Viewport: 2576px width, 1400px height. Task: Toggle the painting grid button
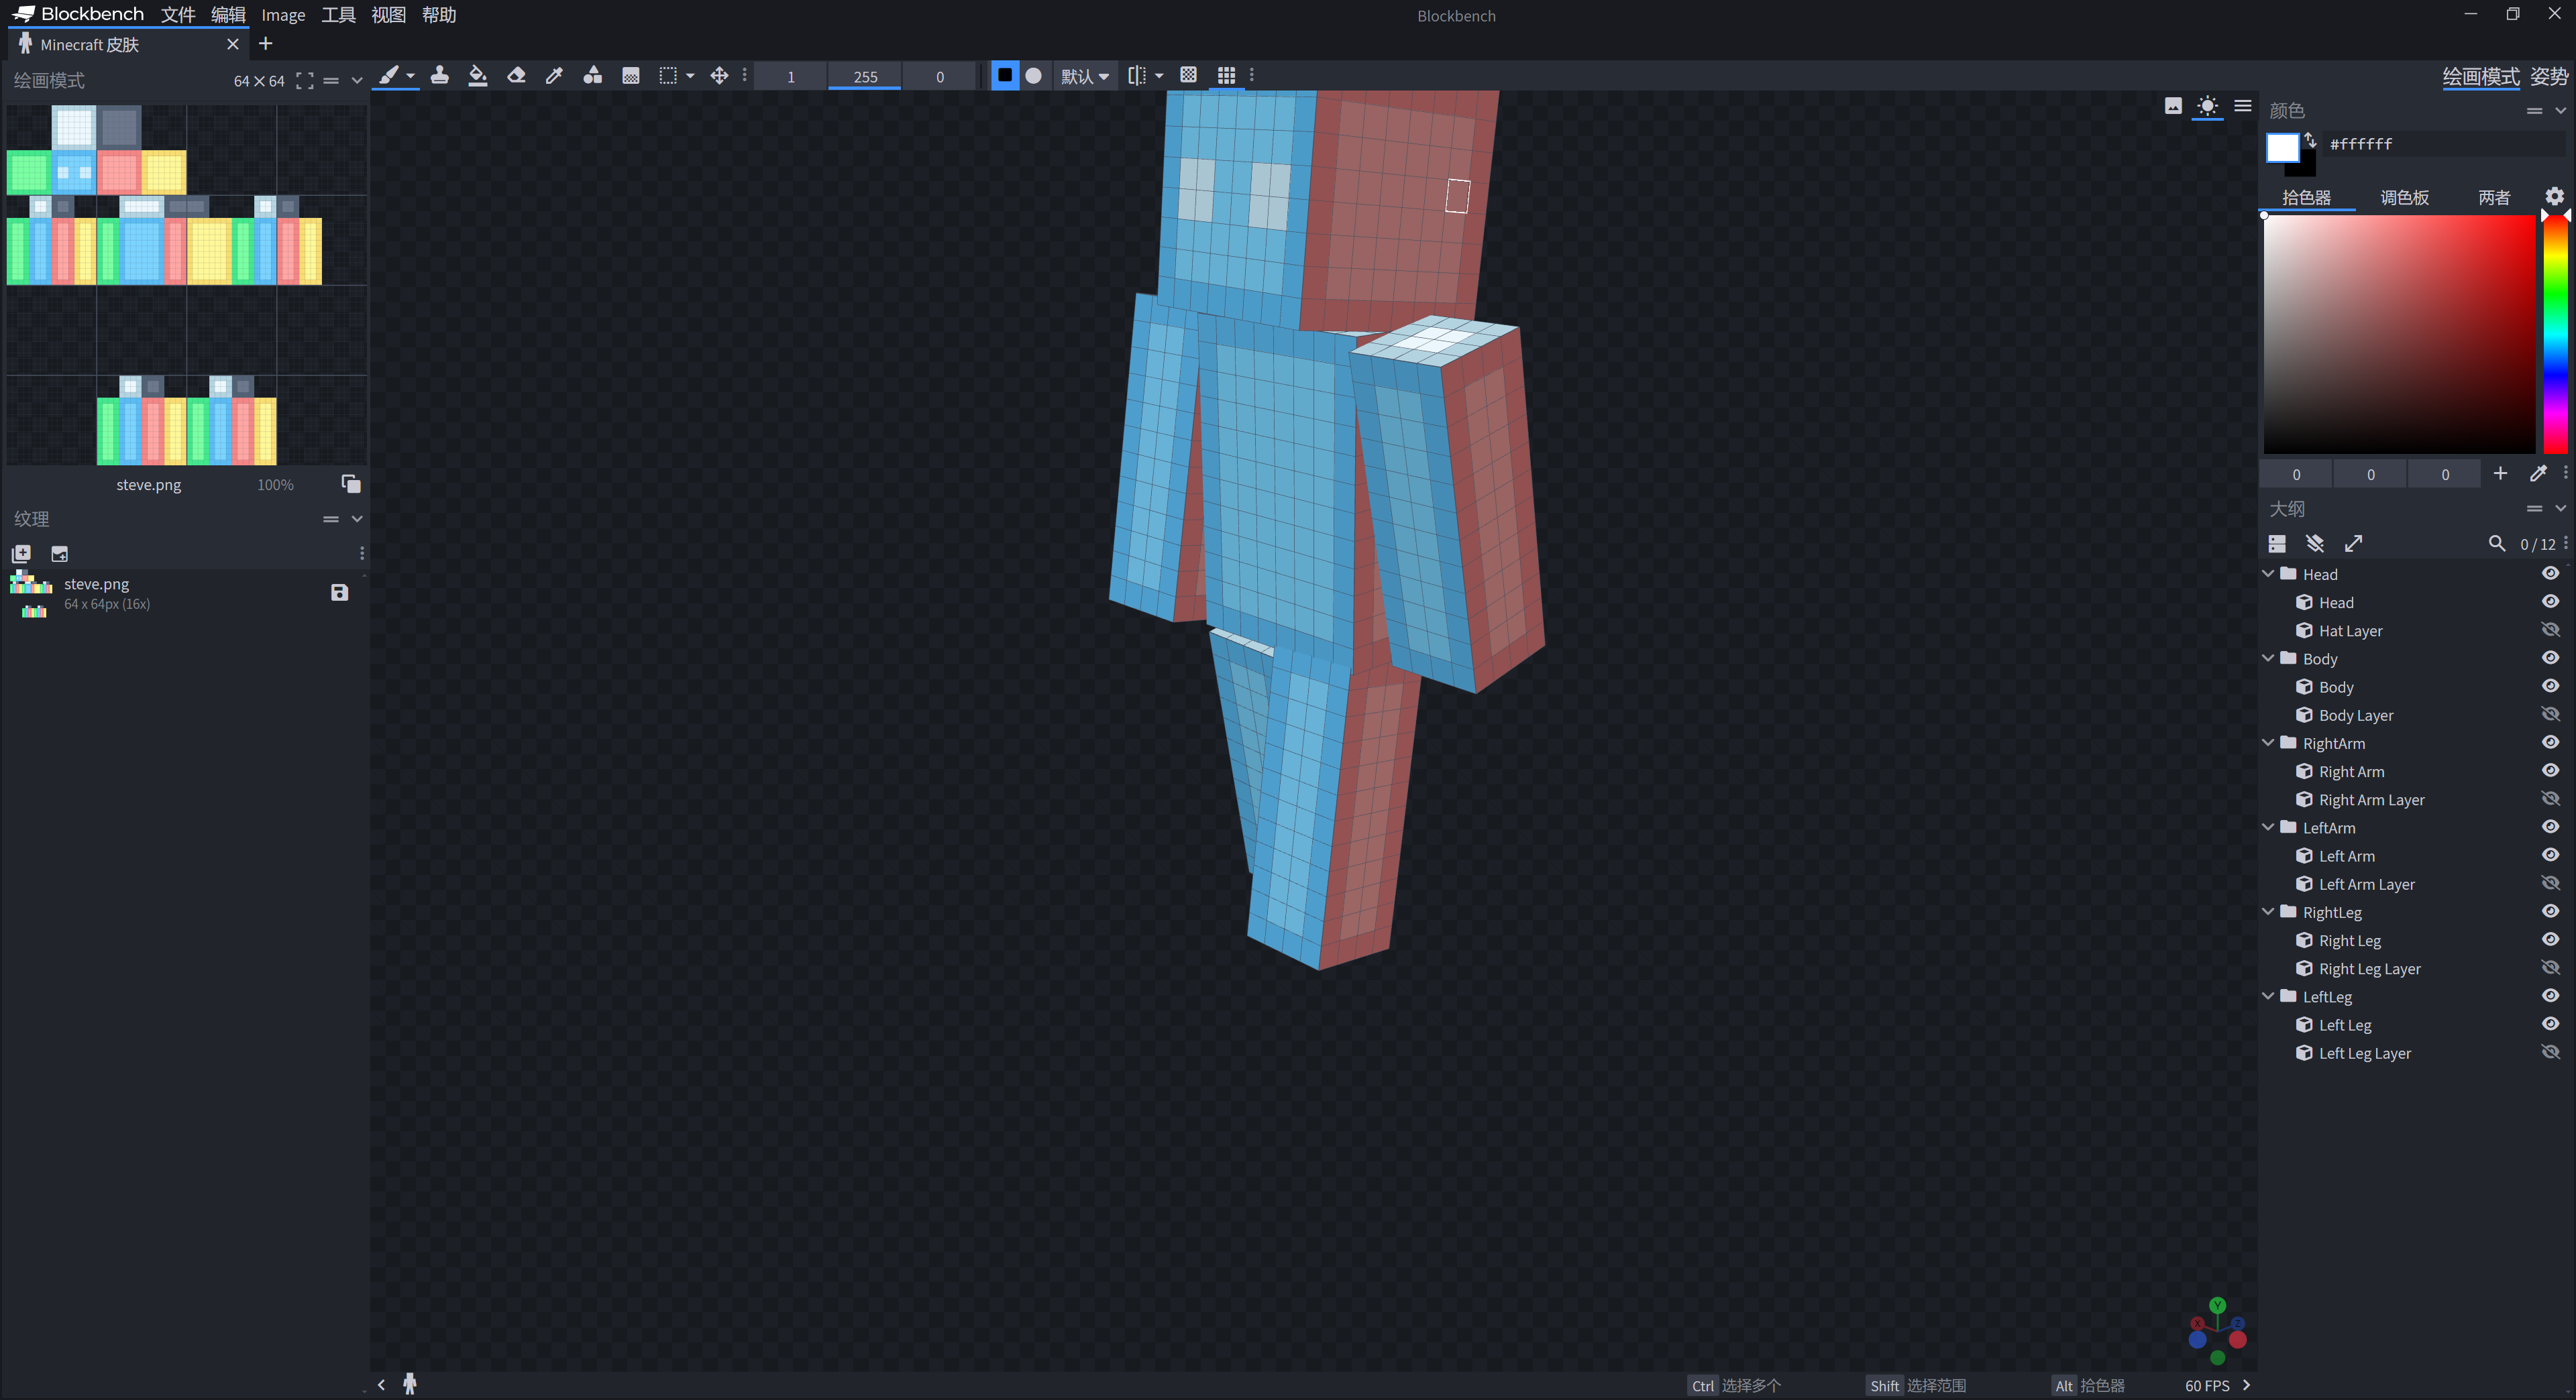coord(1226,75)
